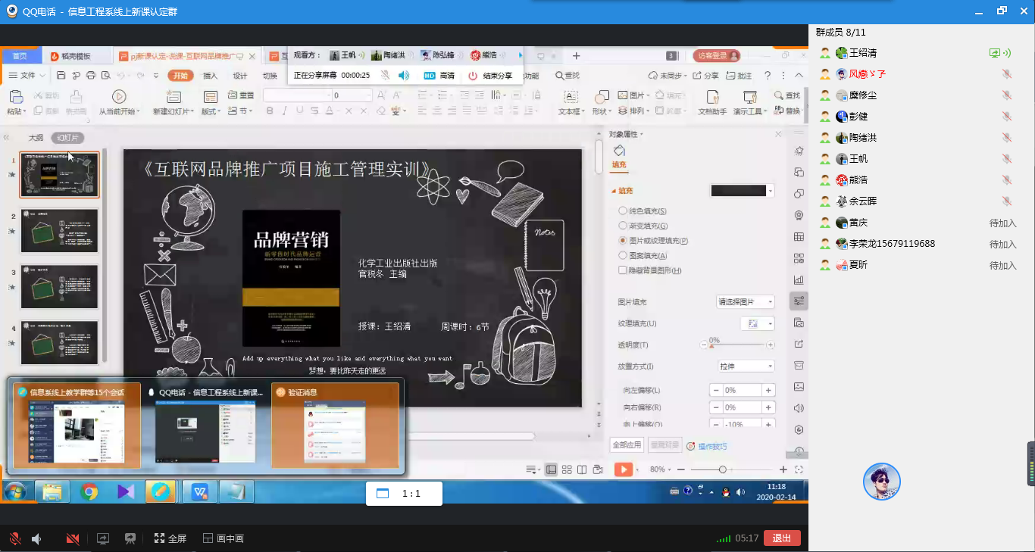1035x552 pixels.
Task: Click the speaker volume icon in call bar
Action: (36, 538)
